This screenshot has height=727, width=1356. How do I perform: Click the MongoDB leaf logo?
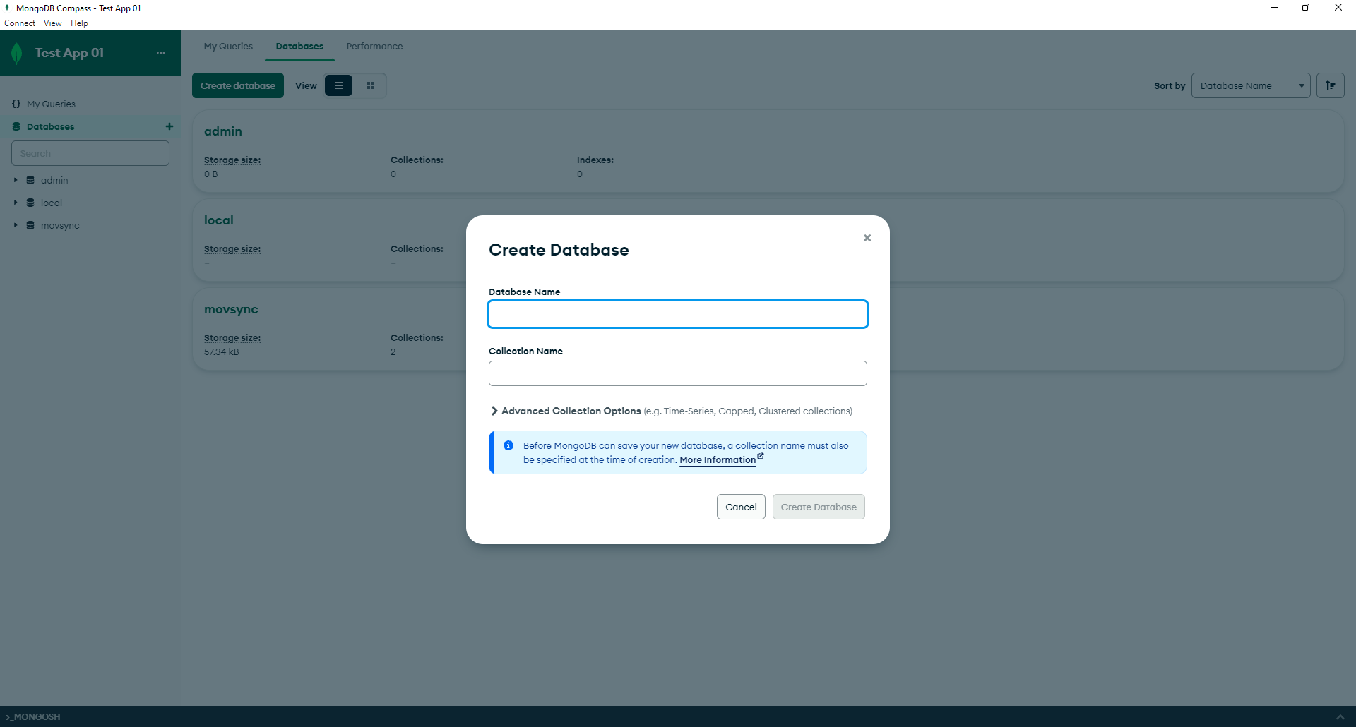click(x=17, y=53)
